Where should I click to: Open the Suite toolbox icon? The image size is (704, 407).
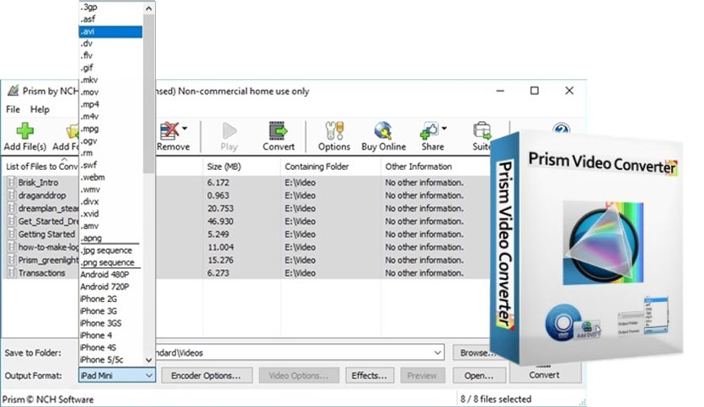click(x=482, y=130)
